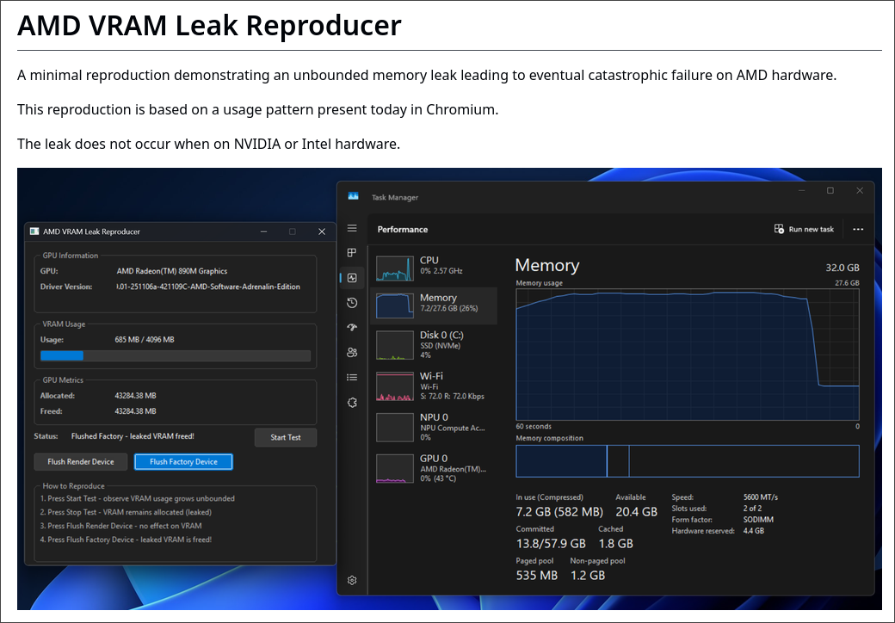Close the Task Manager window
The image size is (895, 623).
tap(860, 190)
